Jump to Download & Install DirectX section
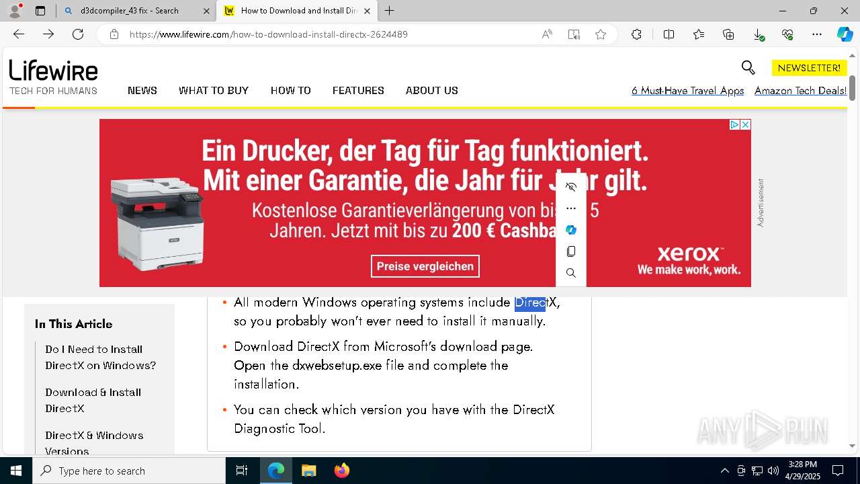This screenshot has height=484, width=860. [93, 400]
